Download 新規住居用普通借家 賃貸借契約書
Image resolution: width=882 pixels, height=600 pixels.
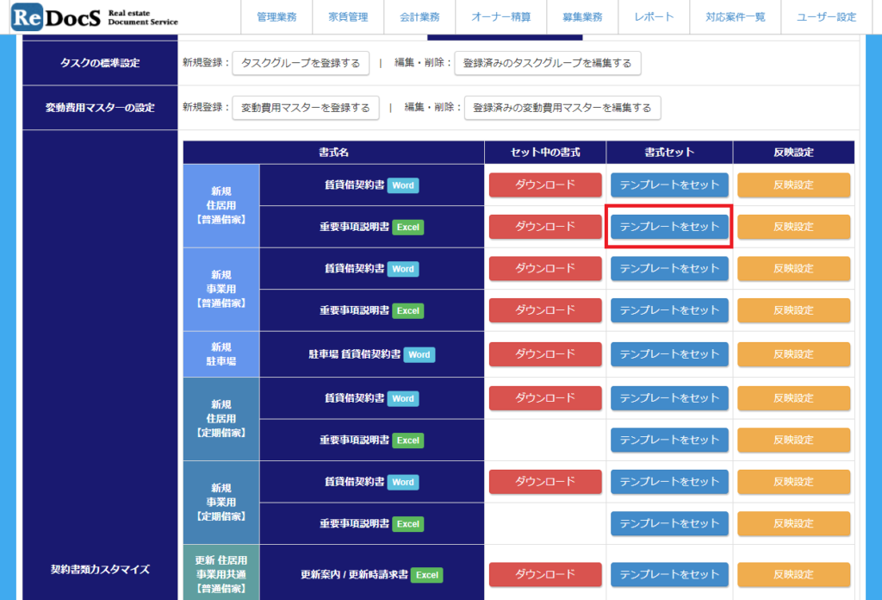545,184
